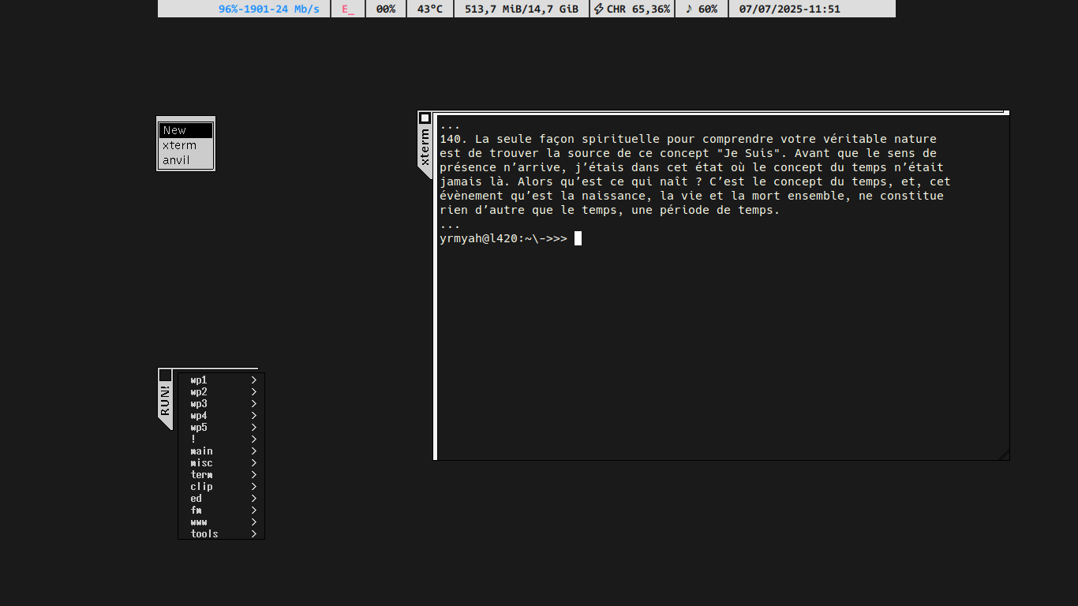
Task: Click the memory usage 513,7 MiB indicator
Action: 522,9
